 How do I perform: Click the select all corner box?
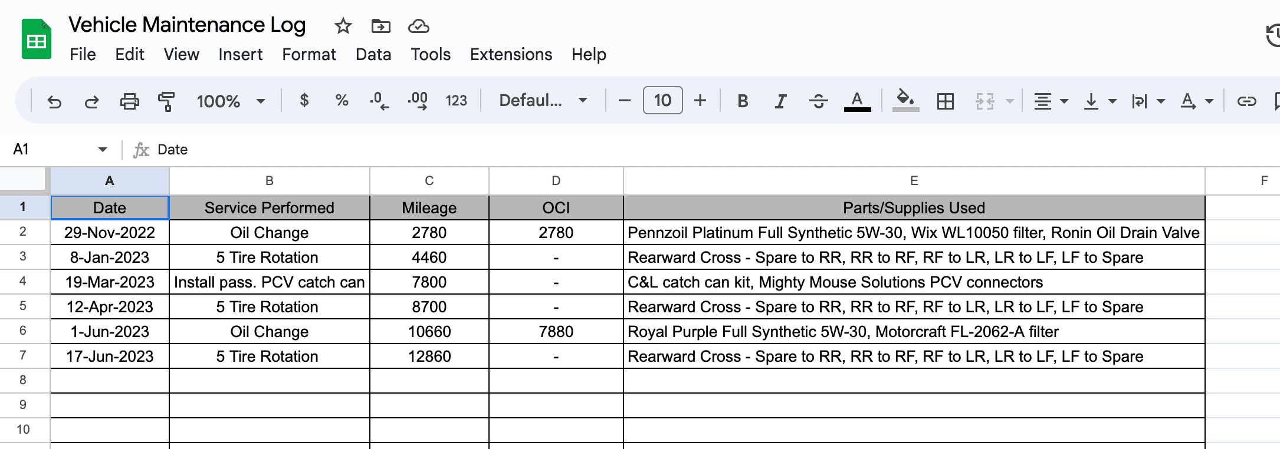pyautogui.click(x=24, y=179)
